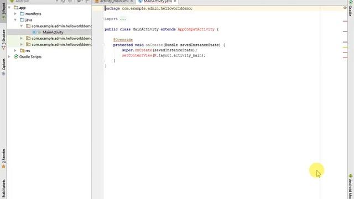This screenshot has width=354, height=199.
Task: Click the 'Bundle' parameter type
Action: [x=171, y=45]
